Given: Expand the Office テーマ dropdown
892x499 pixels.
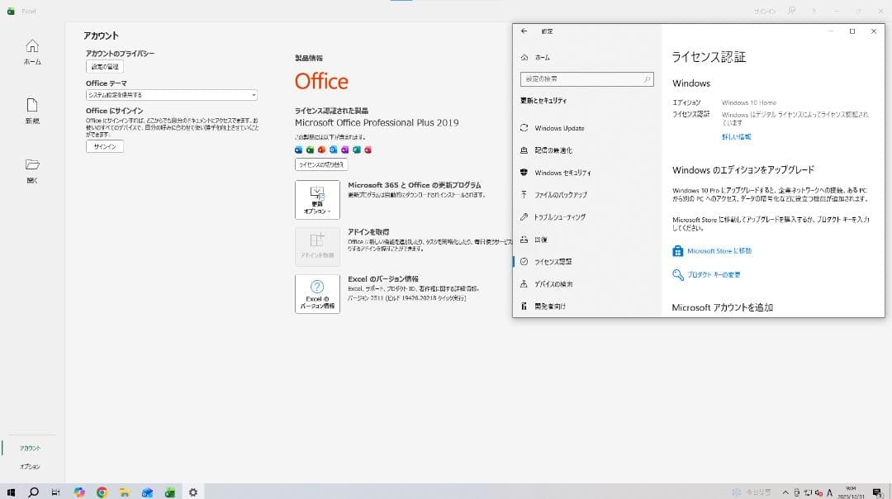Looking at the screenshot, I should (x=171, y=95).
